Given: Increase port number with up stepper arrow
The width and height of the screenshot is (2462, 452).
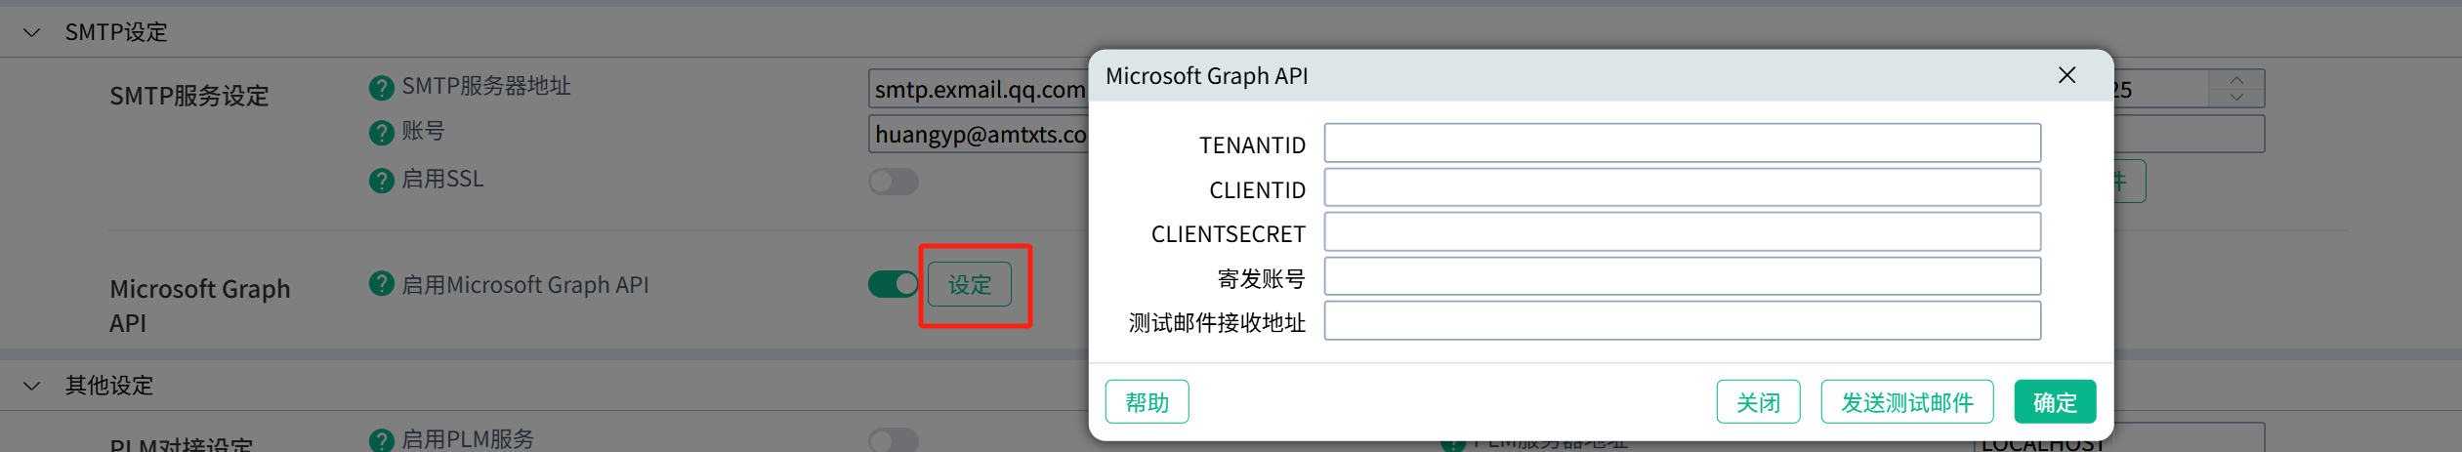Looking at the screenshot, I should pyautogui.click(x=2235, y=80).
